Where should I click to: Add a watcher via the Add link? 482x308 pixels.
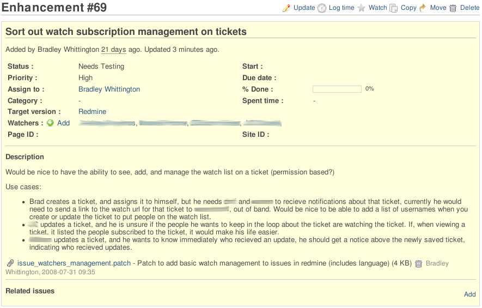tap(63, 123)
